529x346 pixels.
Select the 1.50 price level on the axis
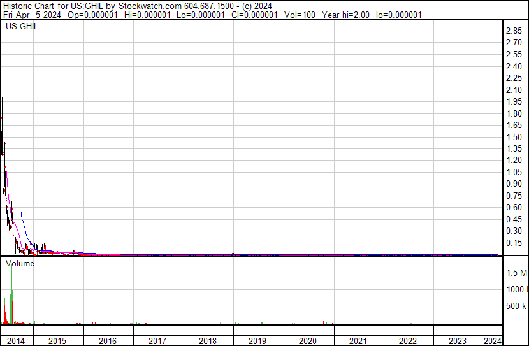514,138
